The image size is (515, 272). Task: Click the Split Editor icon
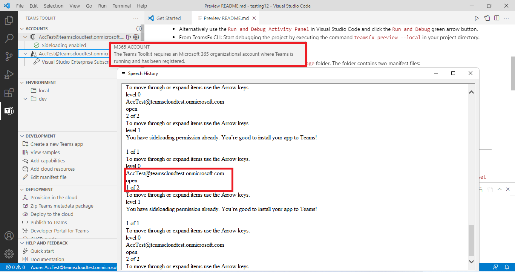click(x=497, y=18)
